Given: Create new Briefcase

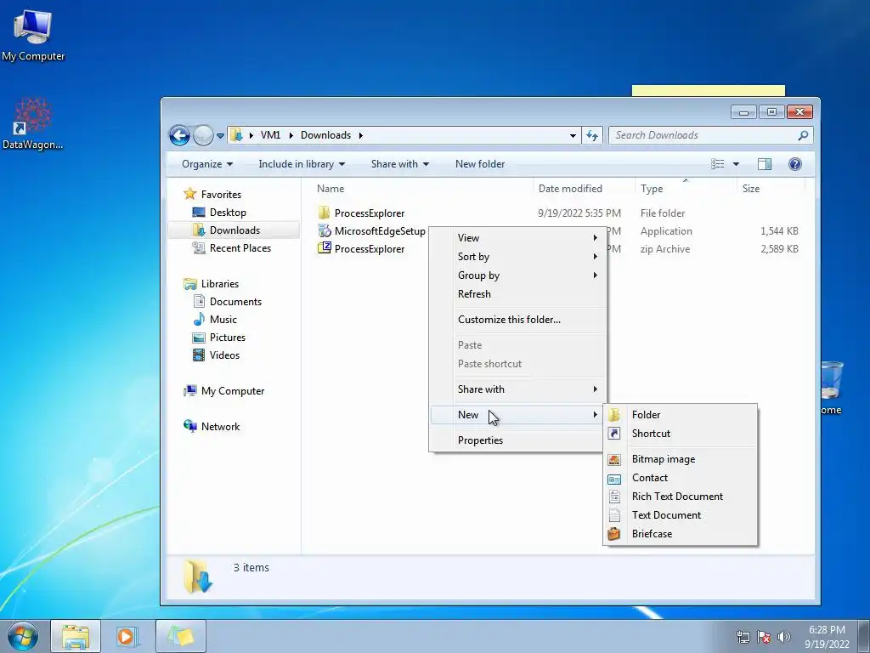Looking at the screenshot, I should (681, 534).
